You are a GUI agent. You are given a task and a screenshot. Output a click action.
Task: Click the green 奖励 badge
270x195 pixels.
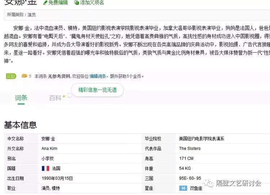tap(11, 76)
